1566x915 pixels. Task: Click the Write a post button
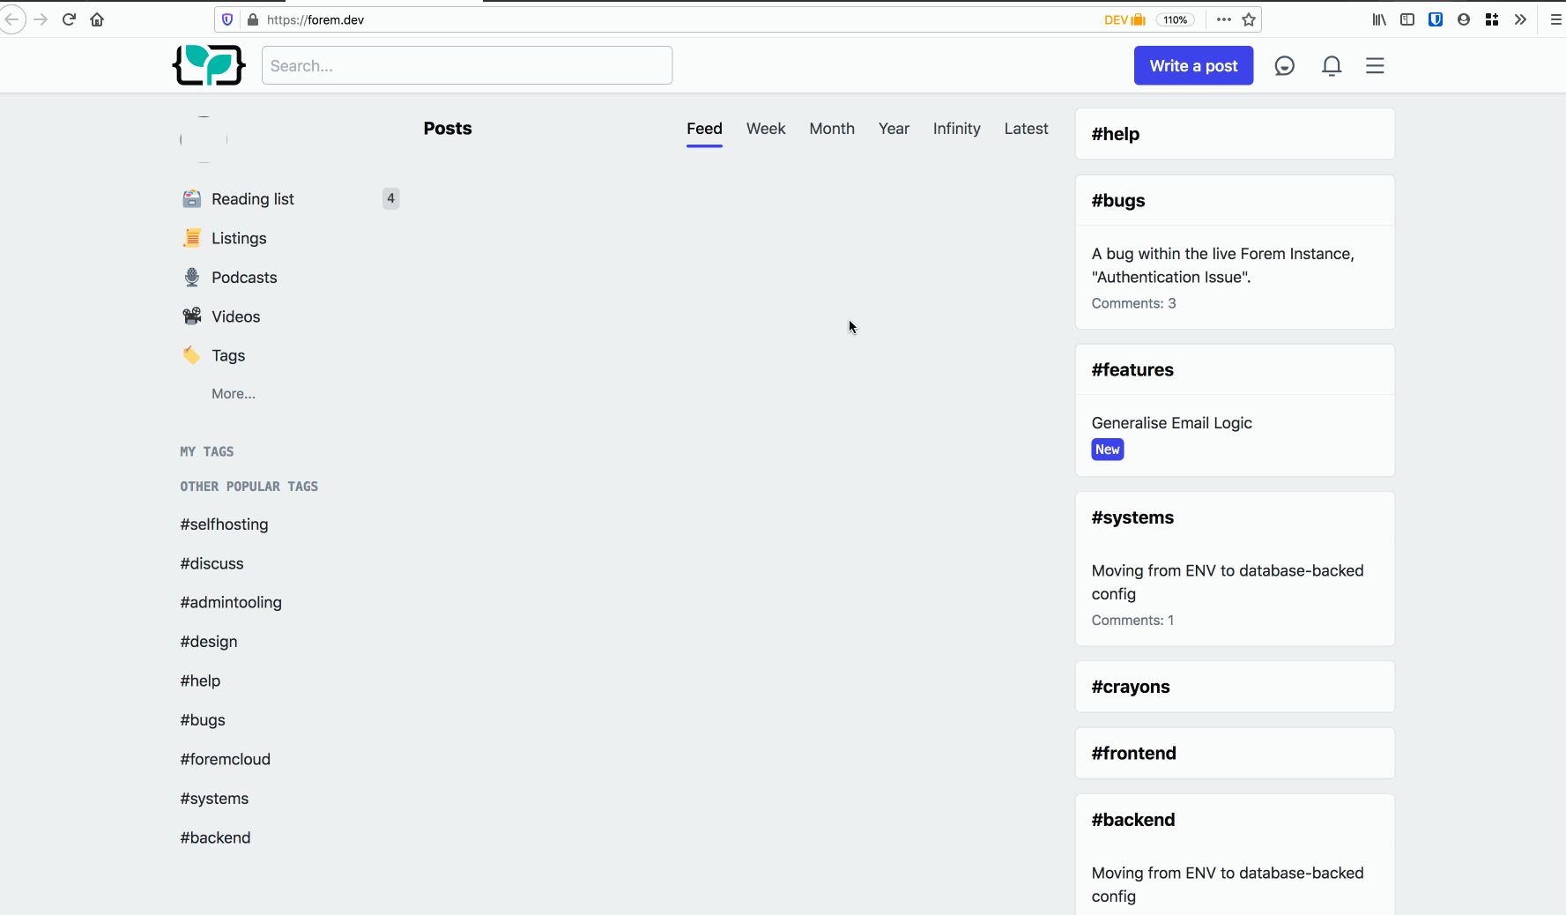[1192, 65]
